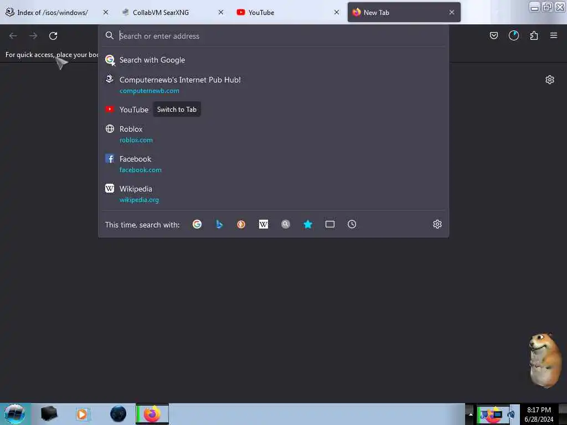Viewport: 567px width, 425px height.
Task: Select the YouTube suggestion row
Action: [x=274, y=110]
